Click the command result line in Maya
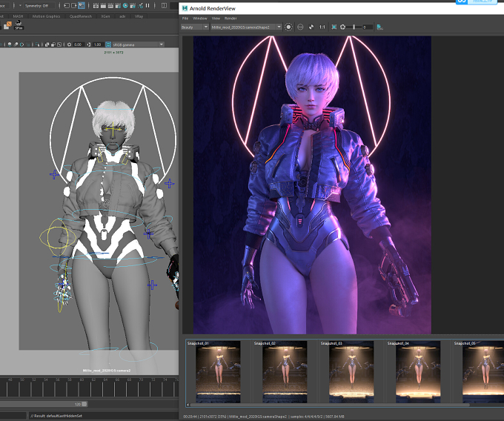 click(x=104, y=416)
